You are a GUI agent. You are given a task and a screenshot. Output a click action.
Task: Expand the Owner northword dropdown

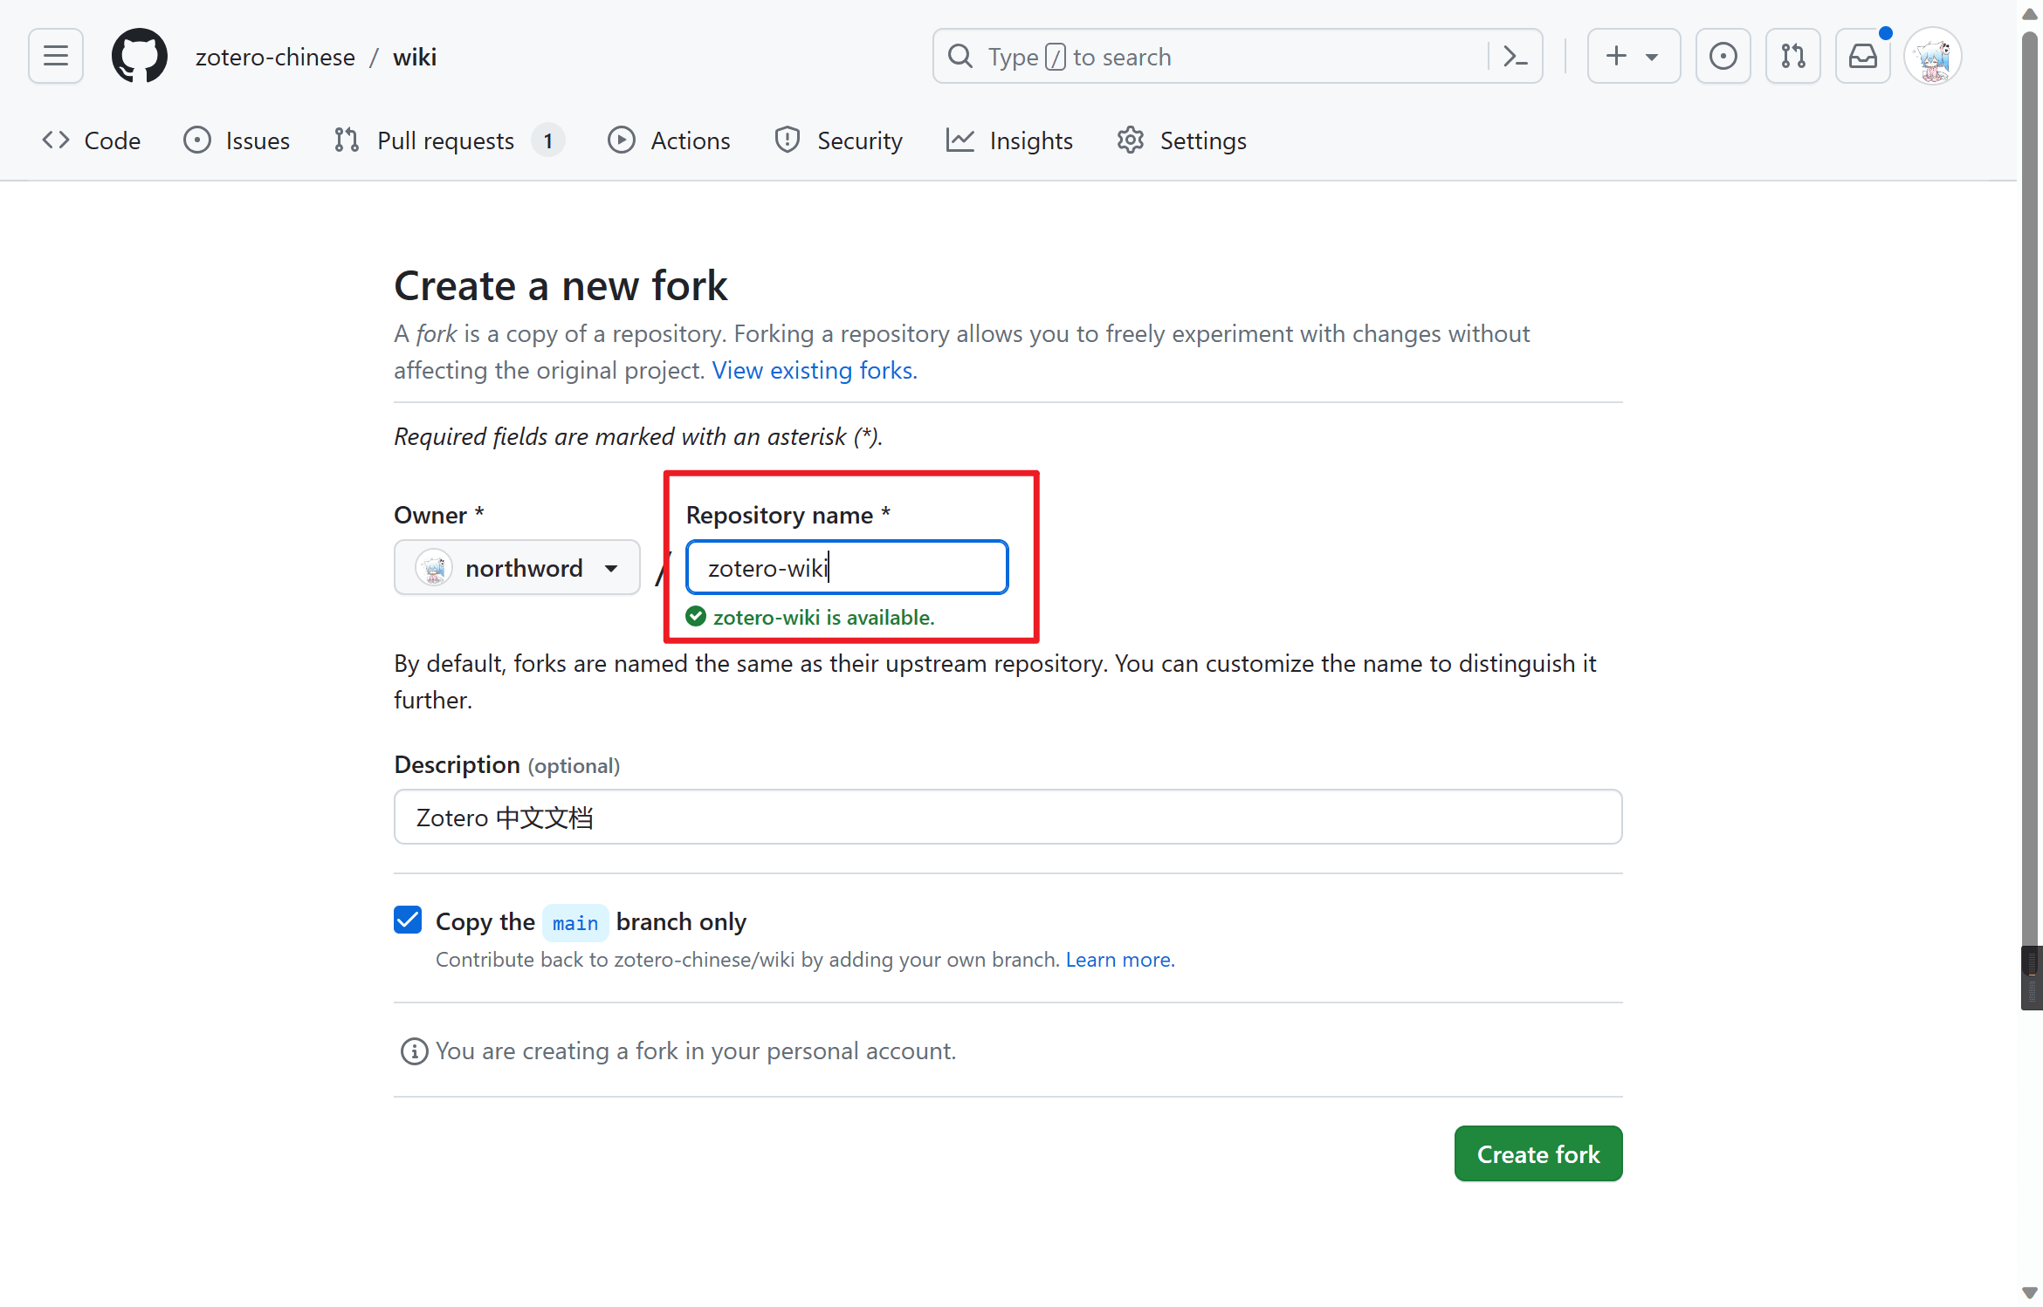coord(519,567)
